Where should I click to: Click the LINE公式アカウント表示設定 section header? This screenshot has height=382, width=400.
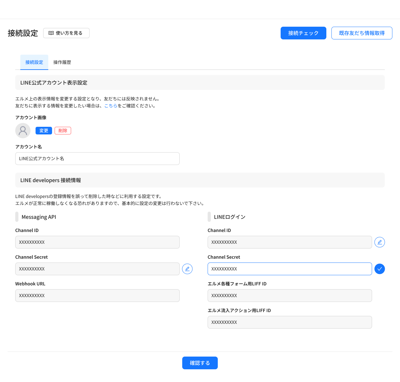(x=200, y=83)
